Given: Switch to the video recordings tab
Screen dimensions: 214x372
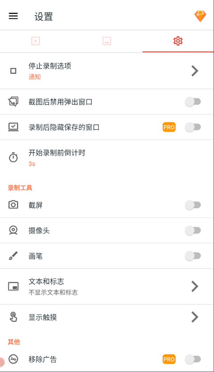Looking at the screenshot, I should click(x=36, y=41).
